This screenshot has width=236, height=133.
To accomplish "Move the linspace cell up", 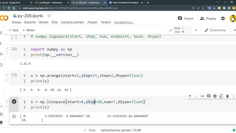I will 190,96.
